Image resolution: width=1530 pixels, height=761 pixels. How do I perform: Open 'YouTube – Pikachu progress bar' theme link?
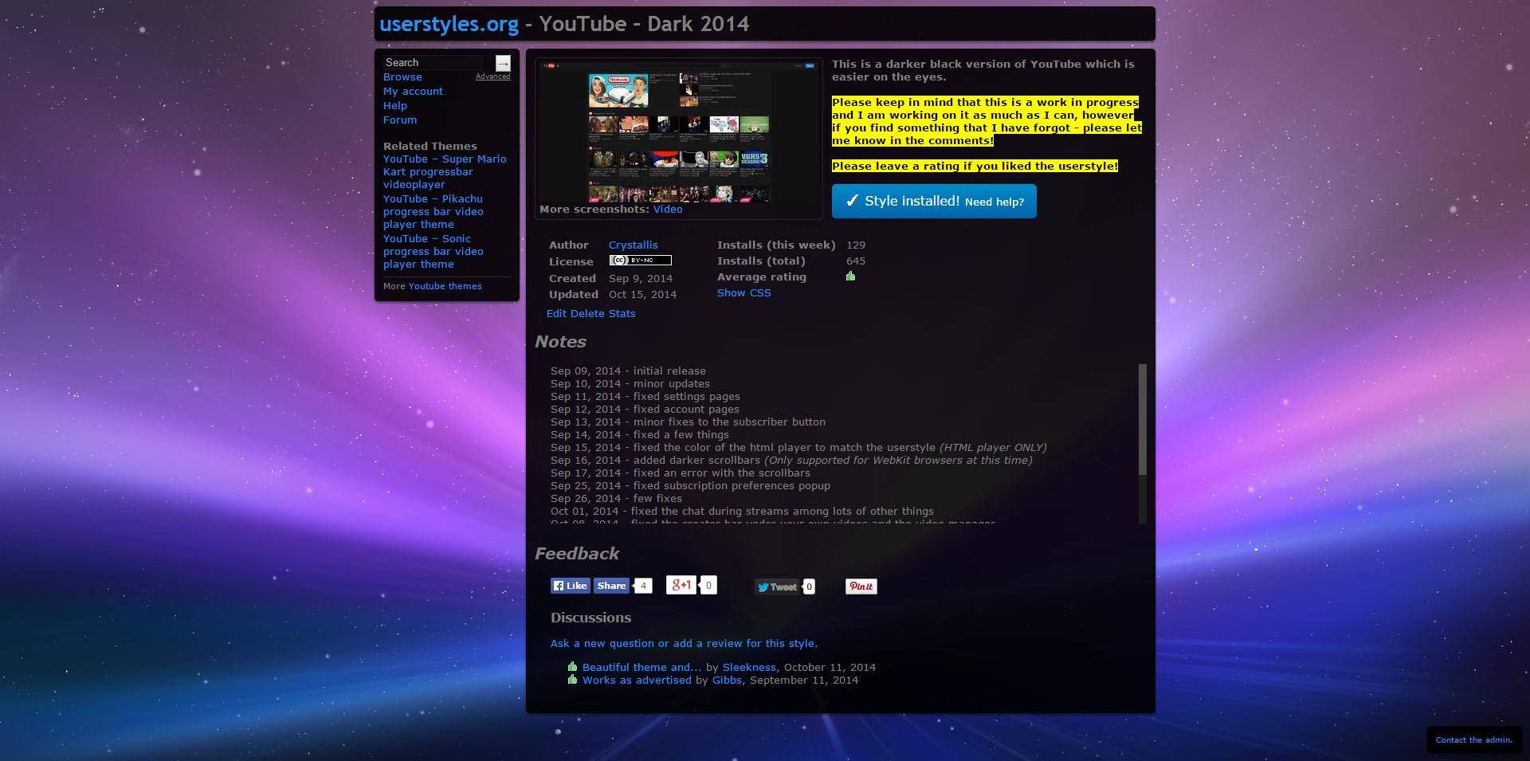point(433,212)
